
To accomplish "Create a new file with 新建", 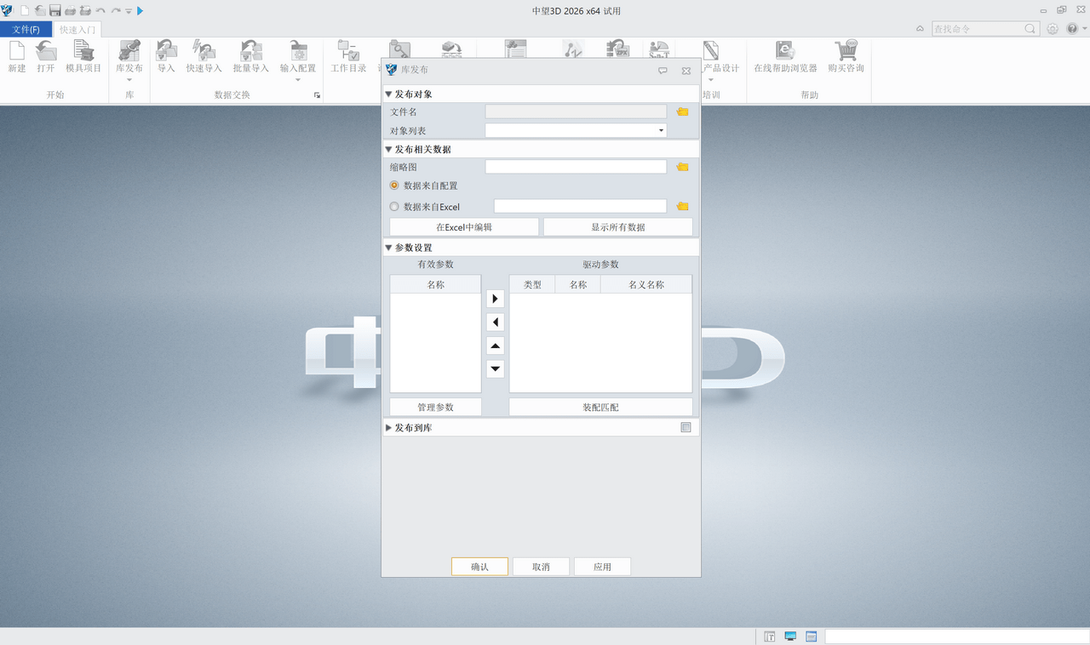I will pyautogui.click(x=16, y=58).
